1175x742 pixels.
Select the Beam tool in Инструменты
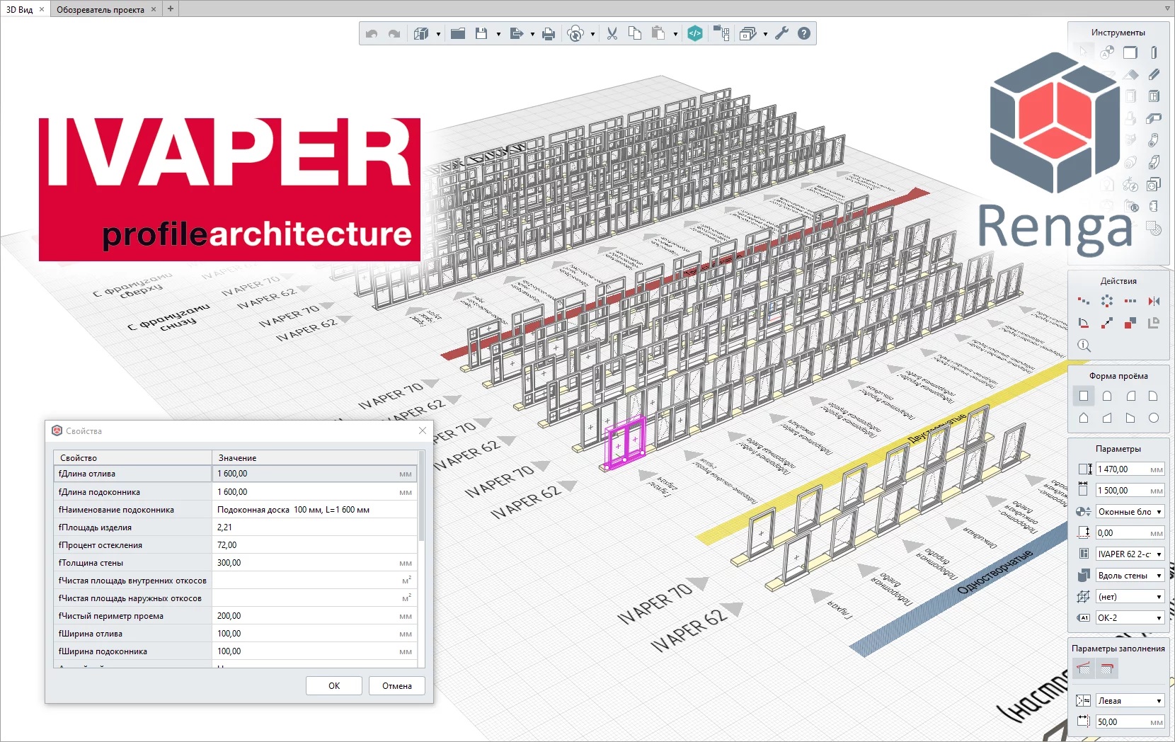coord(1154,74)
